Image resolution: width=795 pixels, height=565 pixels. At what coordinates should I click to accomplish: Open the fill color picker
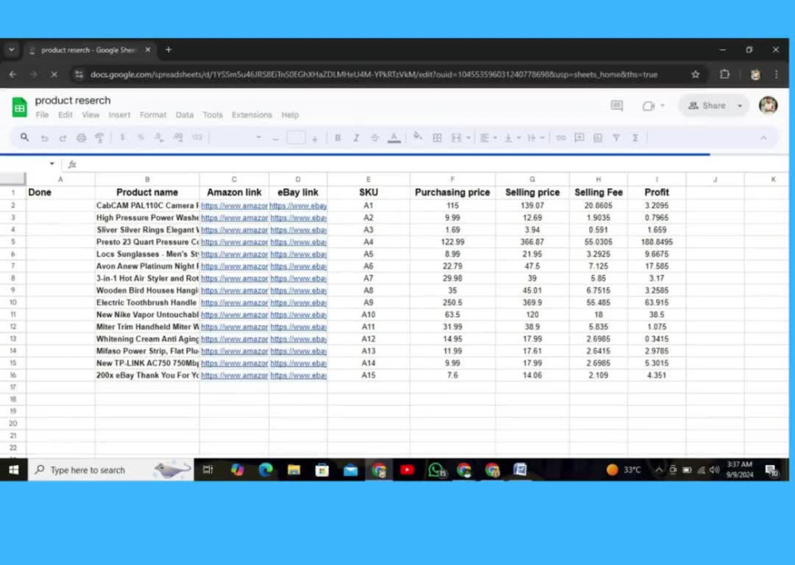[x=417, y=137]
